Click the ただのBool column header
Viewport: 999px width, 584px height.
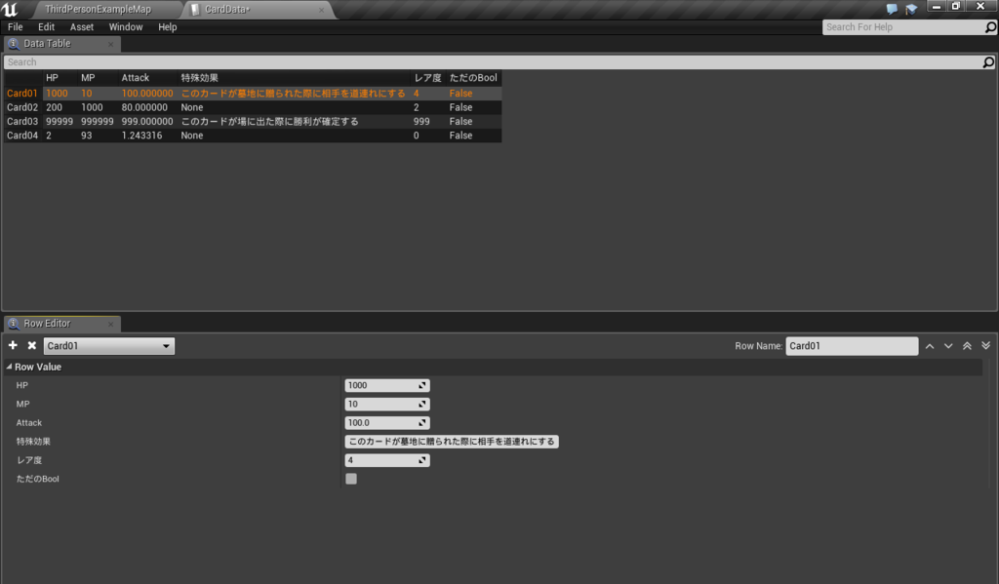[473, 78]
